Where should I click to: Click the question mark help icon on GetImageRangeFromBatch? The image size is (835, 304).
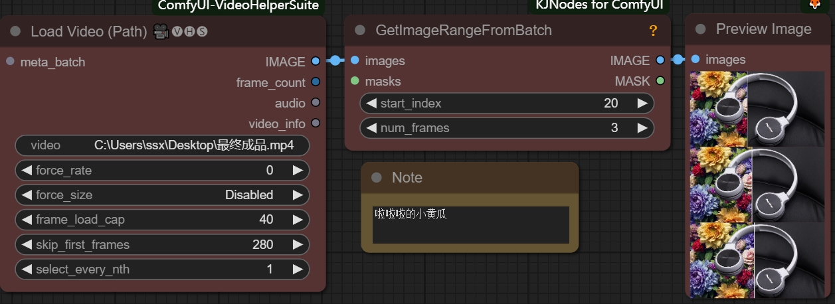[x=653, y=31]
